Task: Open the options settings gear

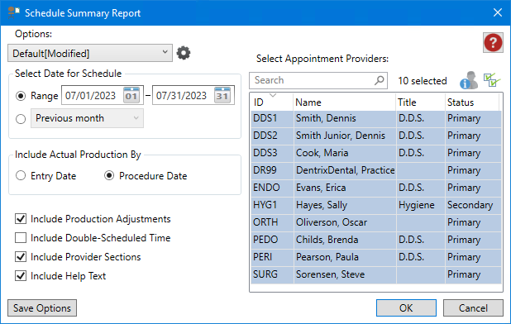Action: [184, 53]
